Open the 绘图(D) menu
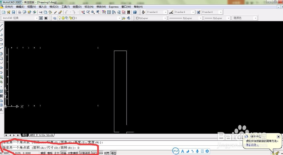 click(x=77, y=7)
